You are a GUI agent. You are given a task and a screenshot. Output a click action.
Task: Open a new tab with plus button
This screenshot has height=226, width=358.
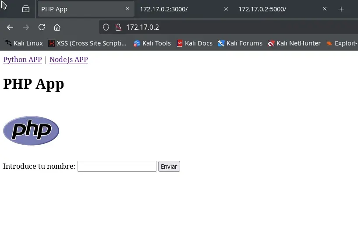click(341, 9)
